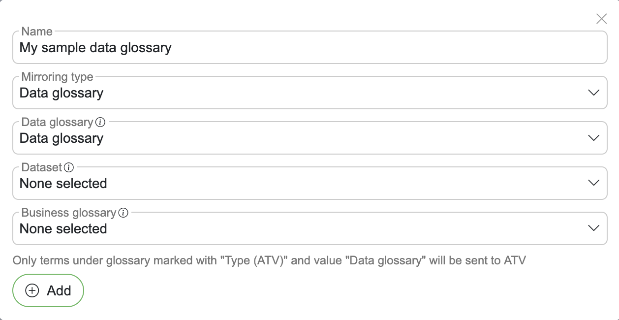Open the Mirroring type dropdown
Viewport: 619px width, 320px height.
coord(310,92)
